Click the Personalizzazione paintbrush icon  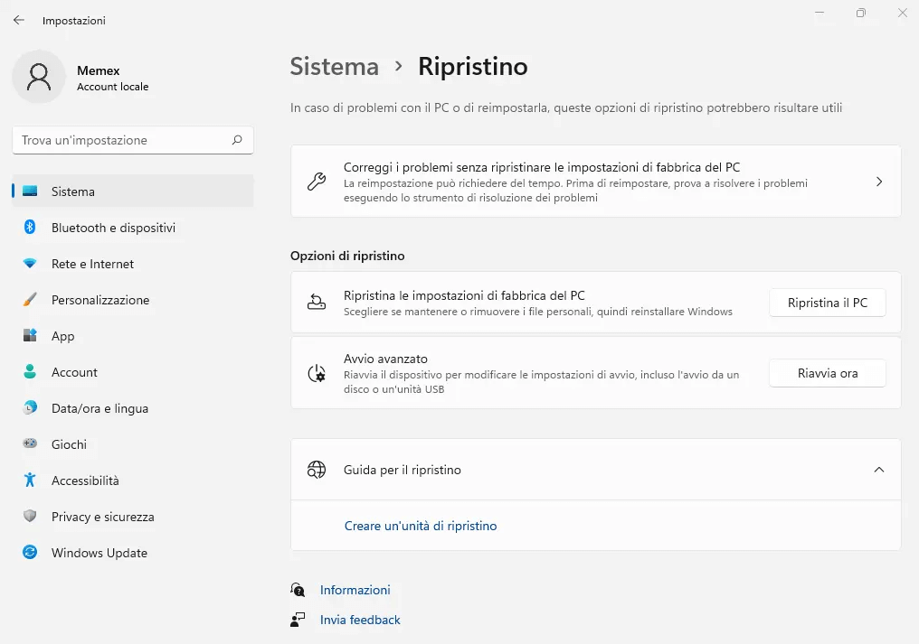[x=30, y=300]
